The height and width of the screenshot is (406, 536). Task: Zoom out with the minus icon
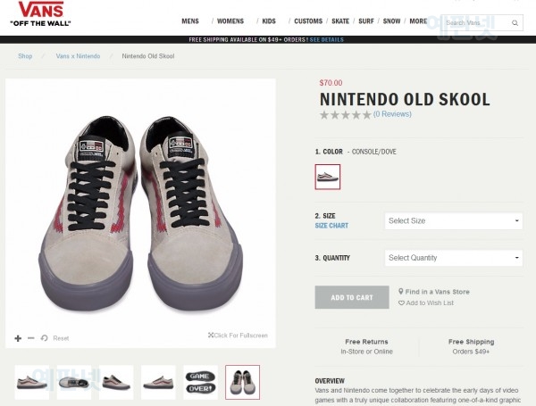coord(30,338)
